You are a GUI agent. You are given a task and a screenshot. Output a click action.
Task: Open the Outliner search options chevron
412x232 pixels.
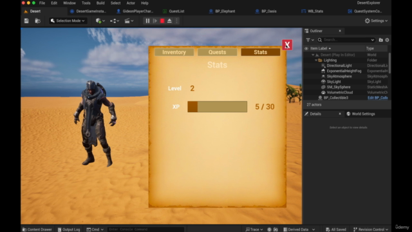click(372, 40)
